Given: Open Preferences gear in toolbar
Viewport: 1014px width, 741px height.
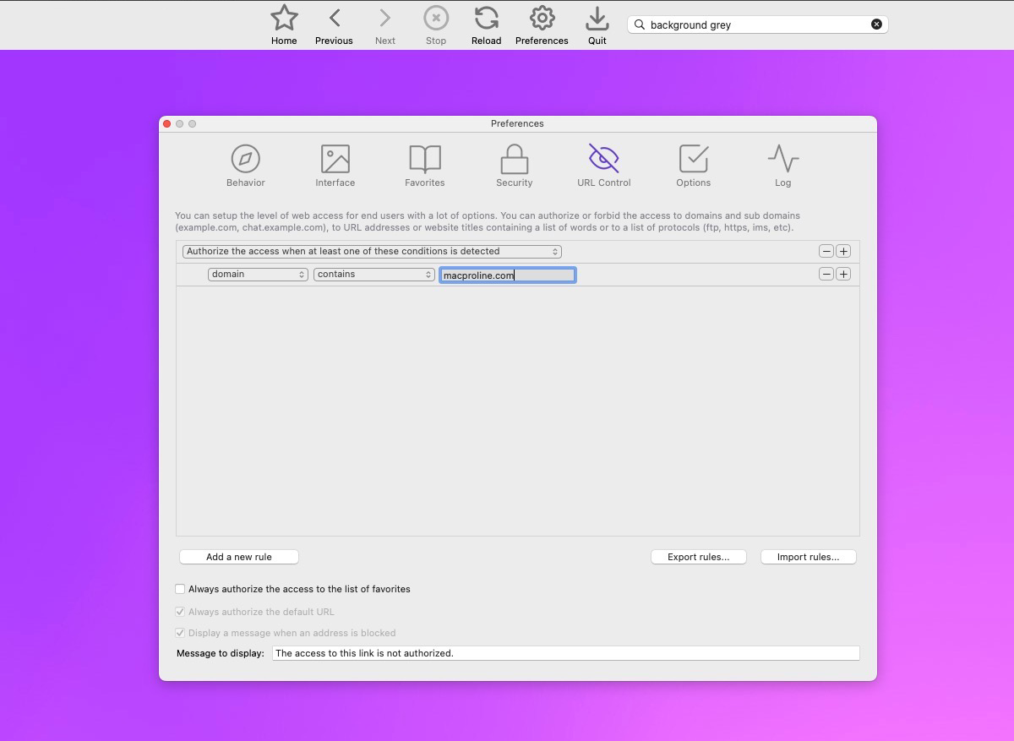Looking at the screenshot, I should click(x=542, y=18).
